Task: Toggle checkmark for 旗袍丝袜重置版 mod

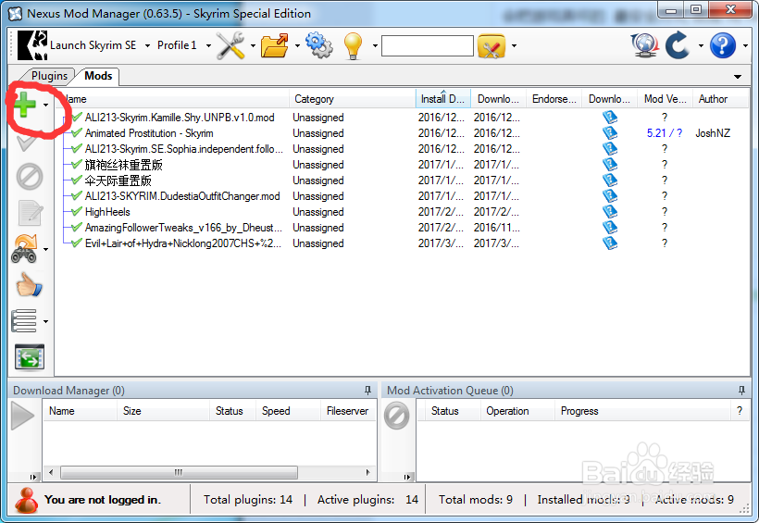Action: click(x=77, y=165)
